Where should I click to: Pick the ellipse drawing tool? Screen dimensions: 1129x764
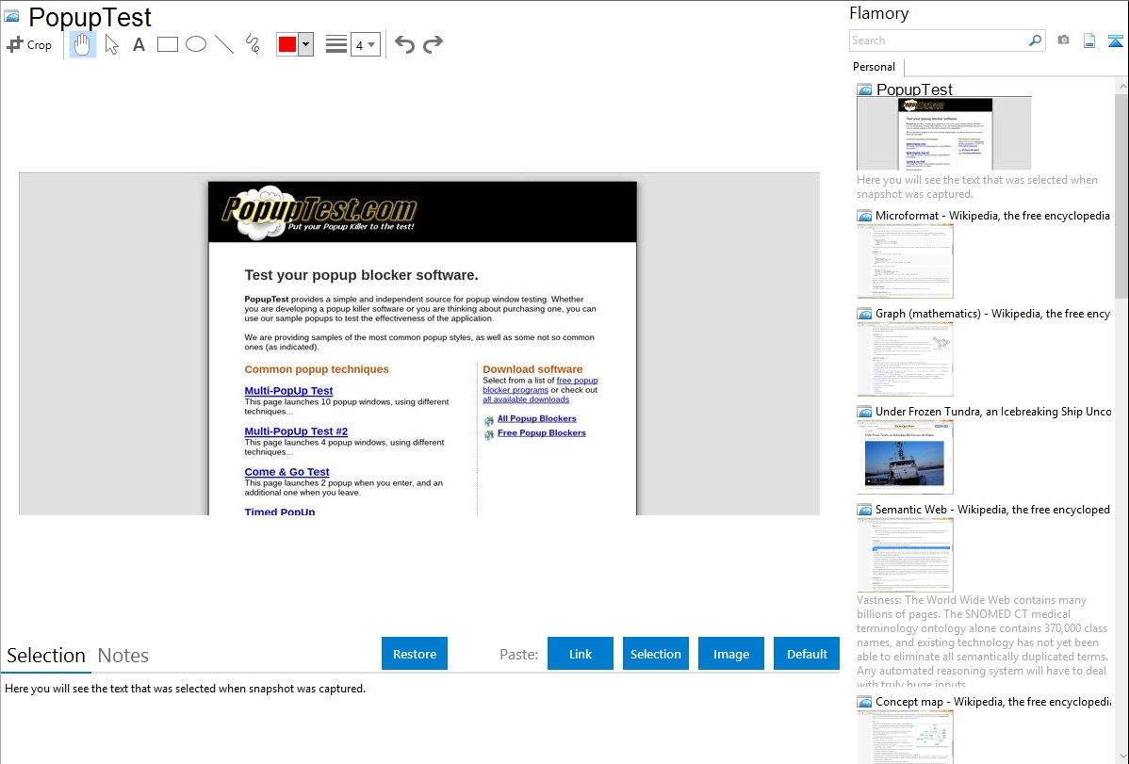click(196, 44)
